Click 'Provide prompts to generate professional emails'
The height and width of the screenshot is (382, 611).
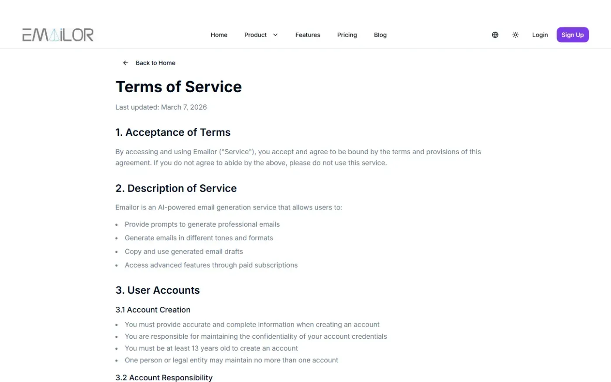[202, 224]
